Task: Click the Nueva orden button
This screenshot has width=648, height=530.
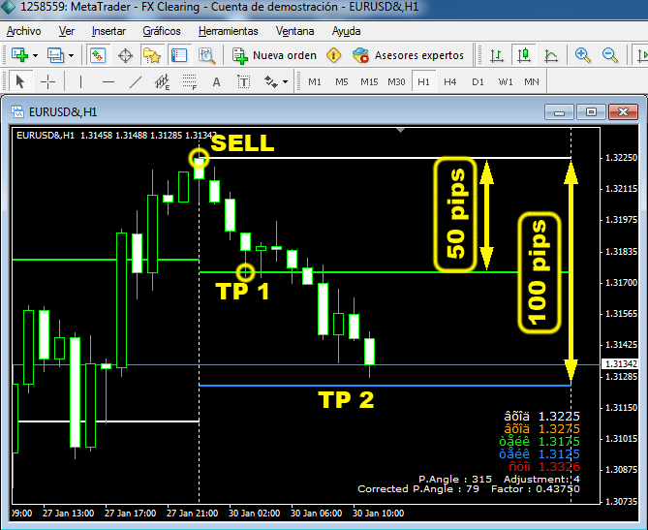Action: [276, 55]
